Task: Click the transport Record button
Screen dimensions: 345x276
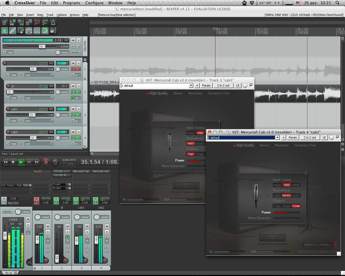Action: click(x=46, y=162)
